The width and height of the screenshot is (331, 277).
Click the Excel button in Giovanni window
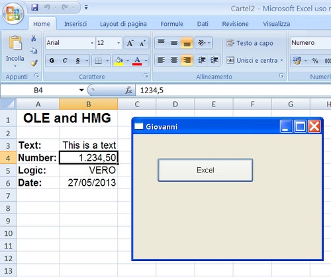click(205, 170)
